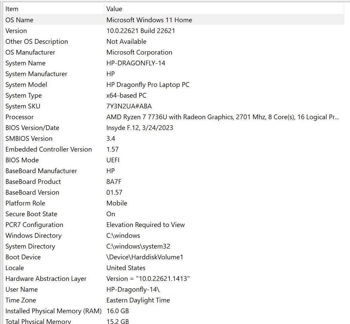
Task: Select the Version 10.0.22621 row
Action: click(x=16, y=31)
